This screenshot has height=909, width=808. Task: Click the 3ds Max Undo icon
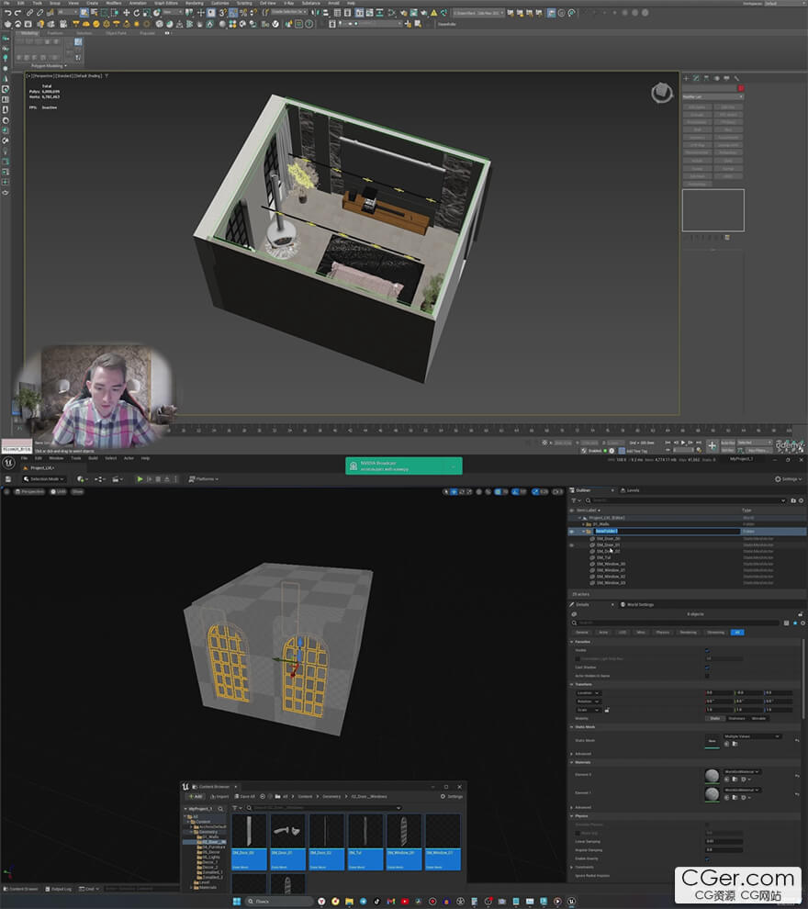pyautogui.click(x=7, y=13)
